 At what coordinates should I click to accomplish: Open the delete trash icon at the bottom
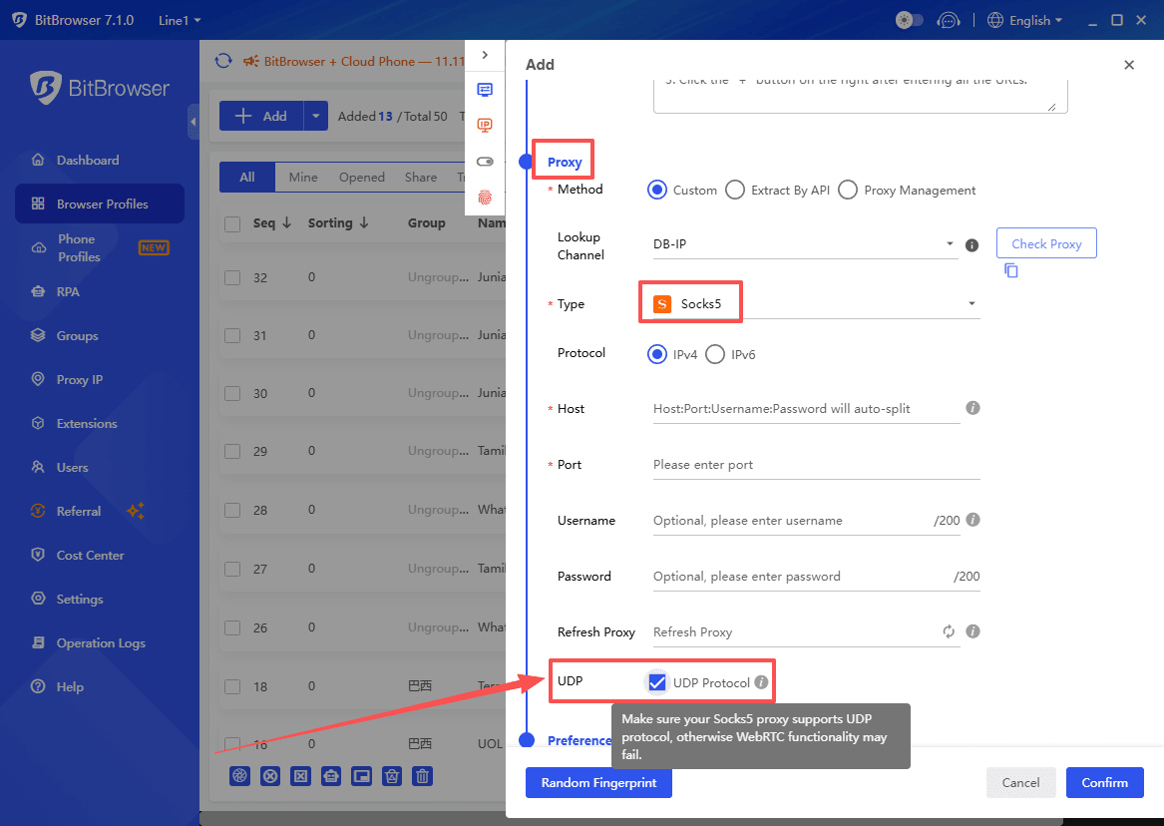coord(422,776)
